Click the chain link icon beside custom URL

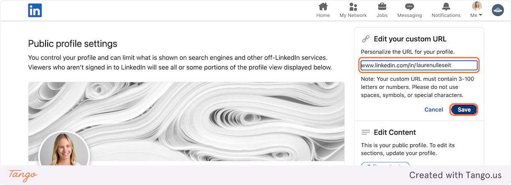pos(365,39)
